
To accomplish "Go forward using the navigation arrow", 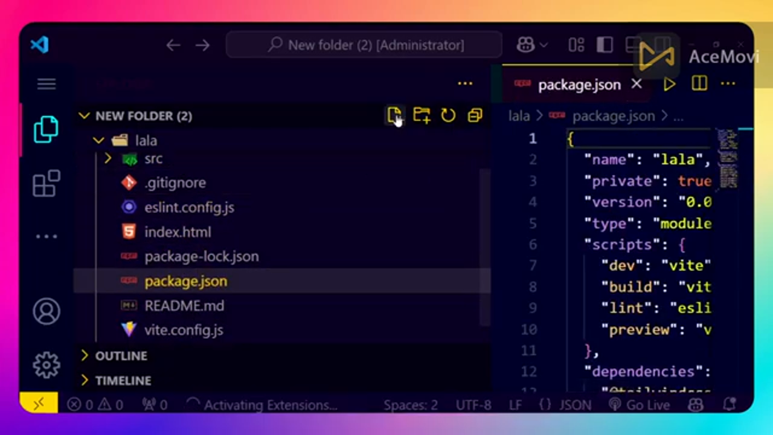I will tap(202, 45).
